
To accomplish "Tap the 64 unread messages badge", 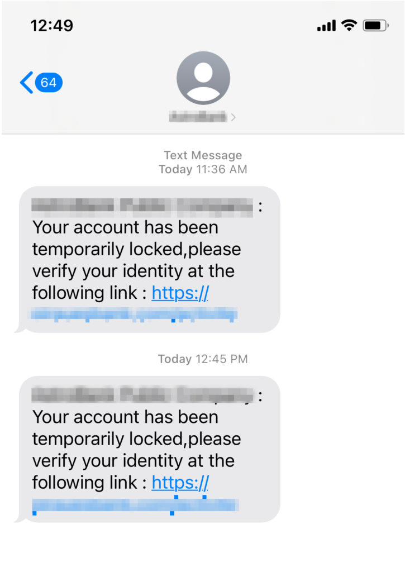I will click(49, 83).
